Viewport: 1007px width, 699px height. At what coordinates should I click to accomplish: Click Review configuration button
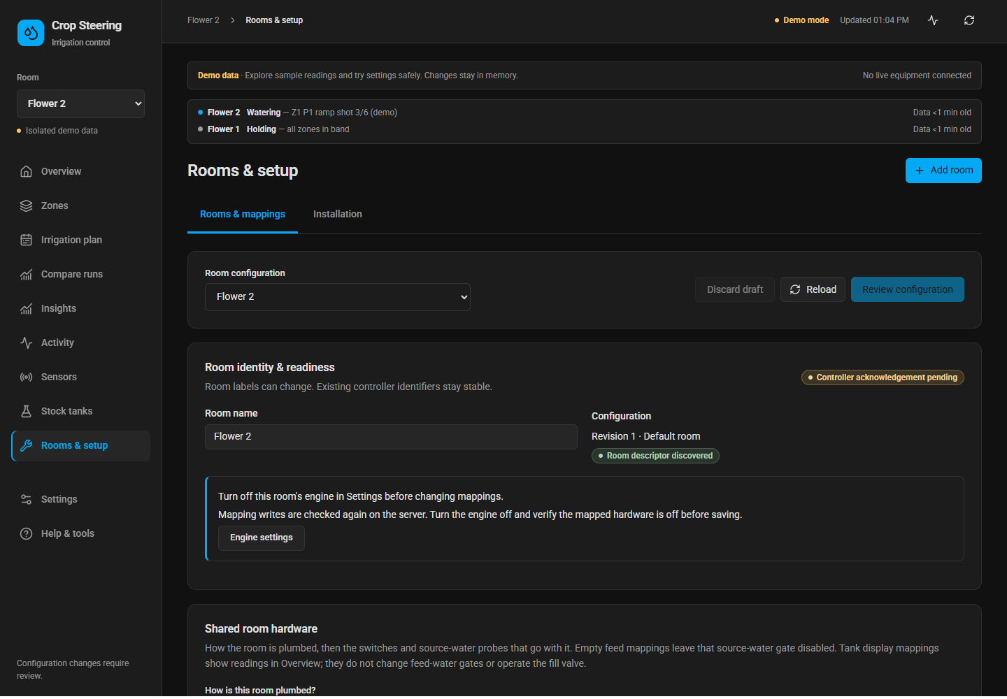point(908,289)
